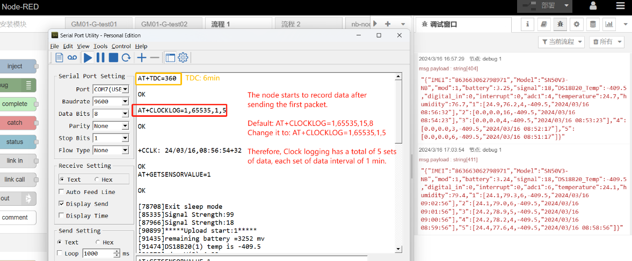Click the scrollbar up arrow in receive log
Screen dimensions: 632x261
tap(398, 77)
